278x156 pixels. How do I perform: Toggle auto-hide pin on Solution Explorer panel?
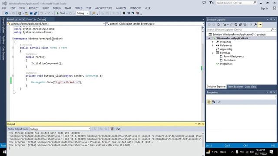[271, 19]
